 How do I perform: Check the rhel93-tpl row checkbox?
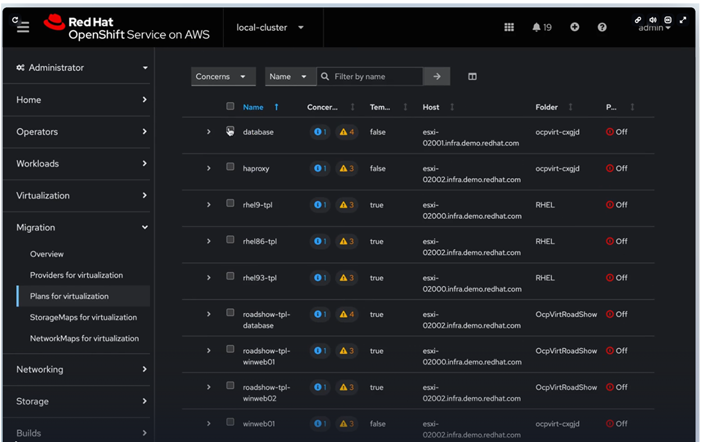[x=230, y=276]
